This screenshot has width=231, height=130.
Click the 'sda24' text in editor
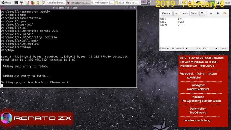click(x=164, y=25)
